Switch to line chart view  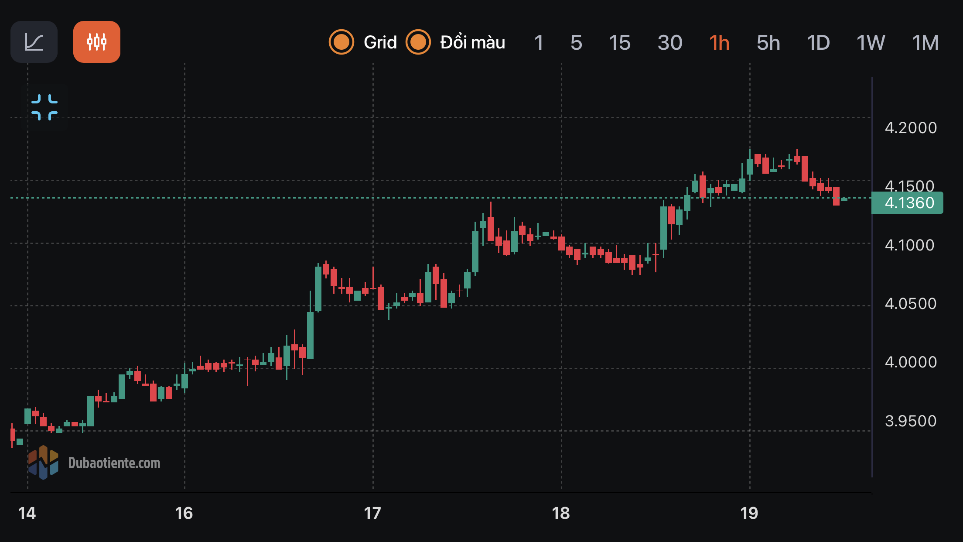click(34, 42)
